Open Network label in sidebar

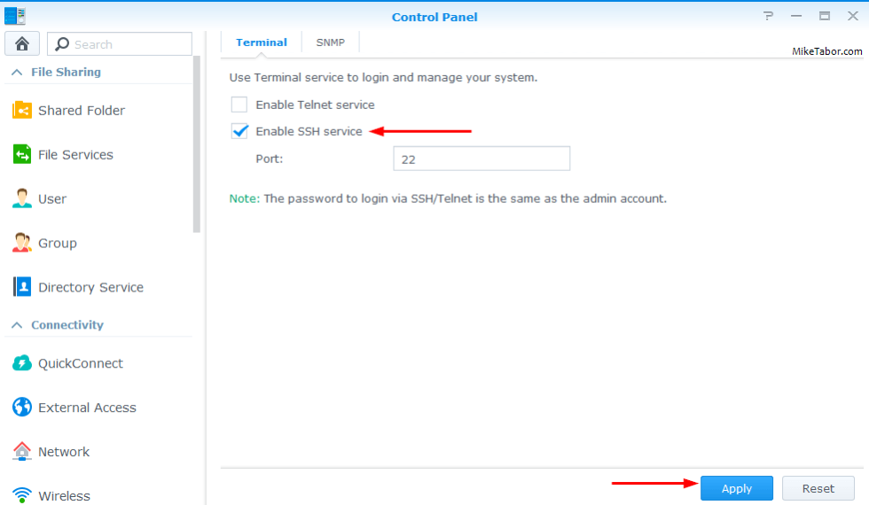tap(64, 452)
